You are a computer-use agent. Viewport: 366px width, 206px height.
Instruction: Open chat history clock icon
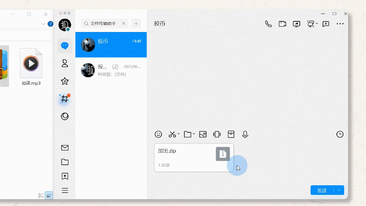click(x=340, y=134)
